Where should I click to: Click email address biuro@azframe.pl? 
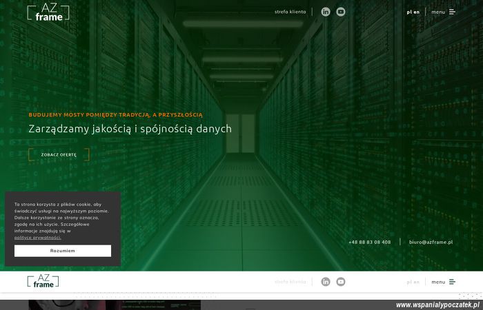point(431,242)
